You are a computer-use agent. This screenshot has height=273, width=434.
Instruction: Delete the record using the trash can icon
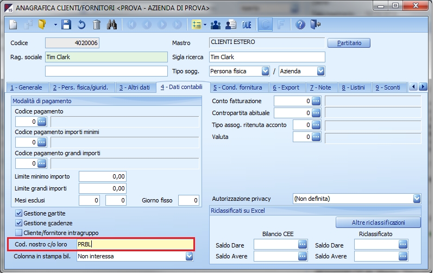pyautogui.click(x=97, y=24)
